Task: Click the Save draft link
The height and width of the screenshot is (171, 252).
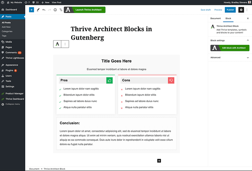Action: point(205,10)
